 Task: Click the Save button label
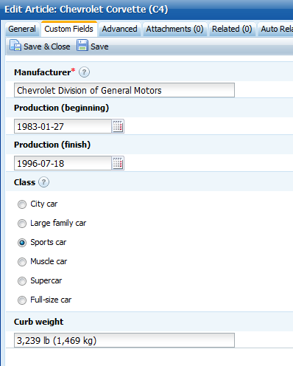coord(99,46)
